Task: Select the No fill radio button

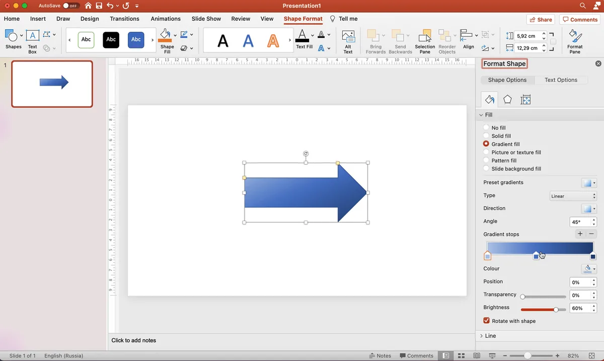Action: [486, 128]
